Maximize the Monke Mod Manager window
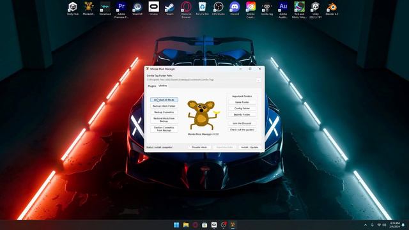Viewport: 409px width, 230px height. tap(250, 69)
